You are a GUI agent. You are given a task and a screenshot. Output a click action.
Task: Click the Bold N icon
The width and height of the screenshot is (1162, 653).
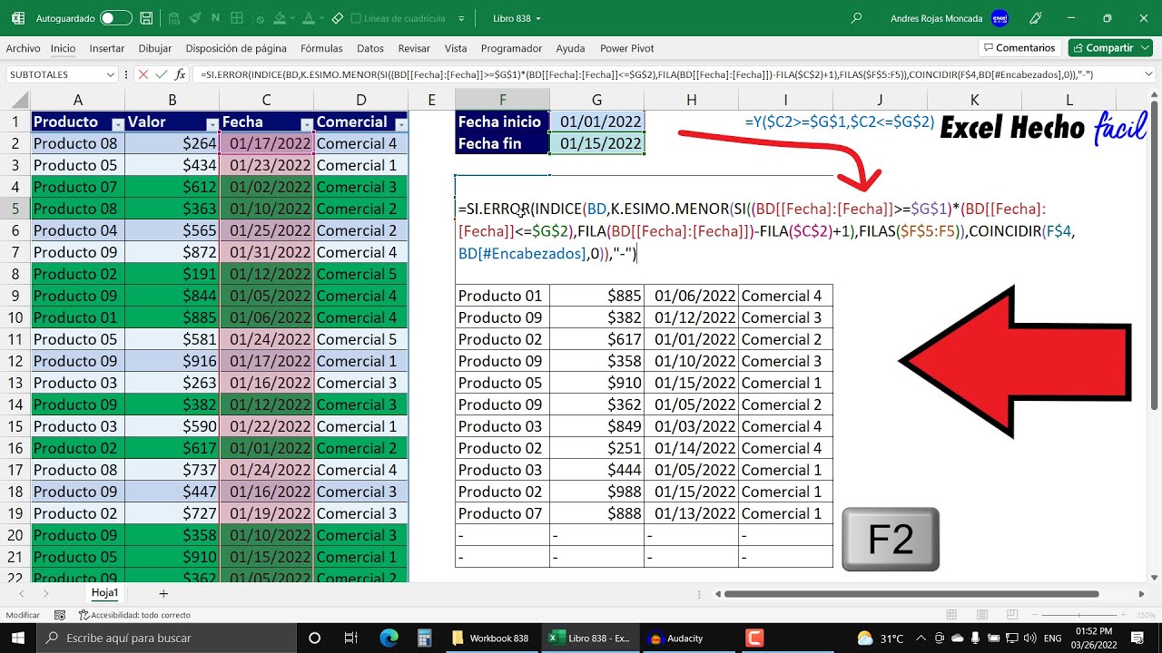tap(215, 18)
